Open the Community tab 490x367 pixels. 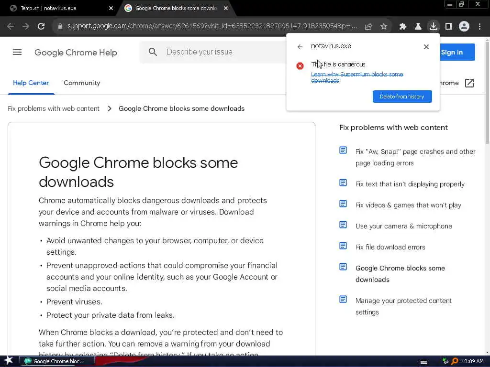[82, 83]
